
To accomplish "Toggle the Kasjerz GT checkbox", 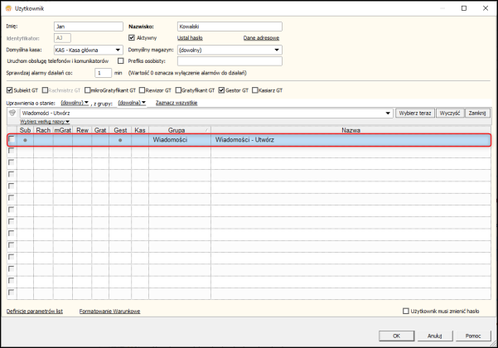I will click(x=254, y=90).
